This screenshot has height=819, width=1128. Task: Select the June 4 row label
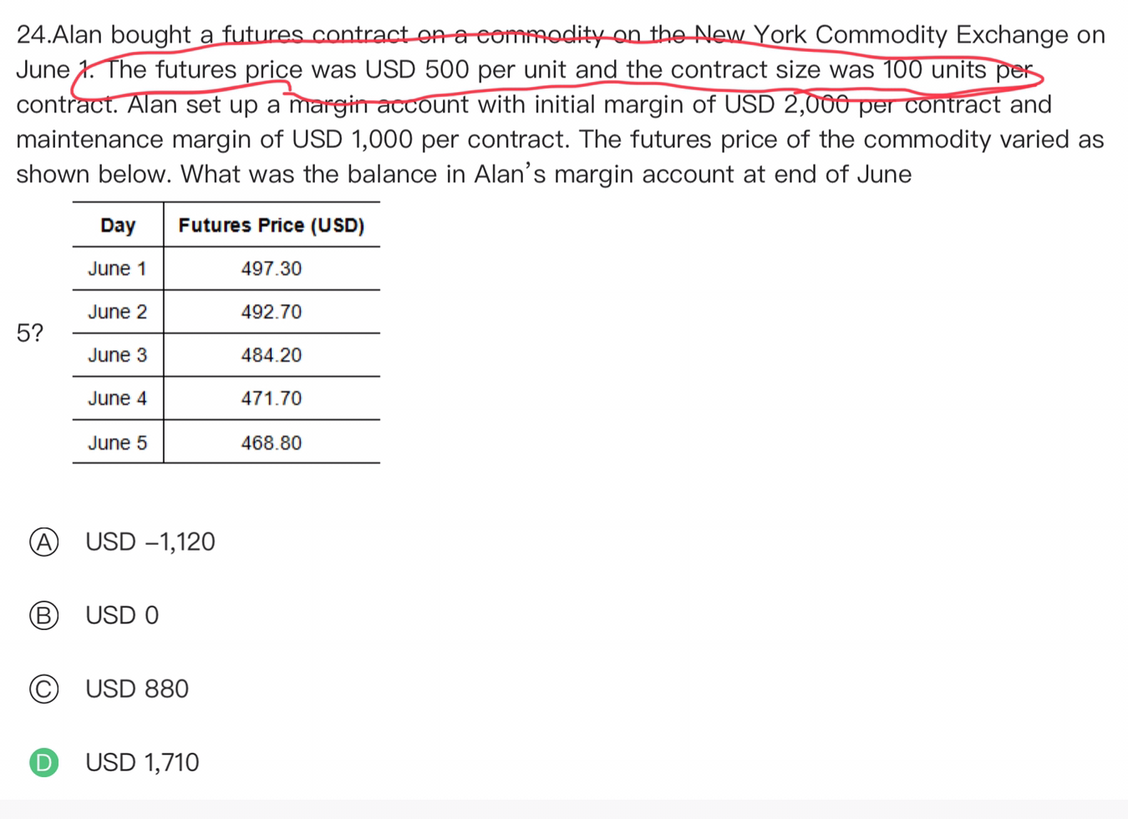(118, 399)
